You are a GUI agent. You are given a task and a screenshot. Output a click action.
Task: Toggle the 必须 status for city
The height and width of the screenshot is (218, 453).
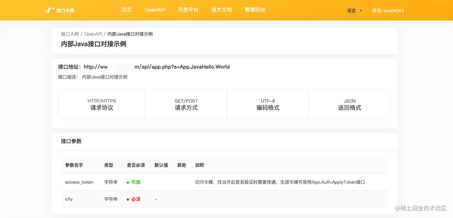135,199
